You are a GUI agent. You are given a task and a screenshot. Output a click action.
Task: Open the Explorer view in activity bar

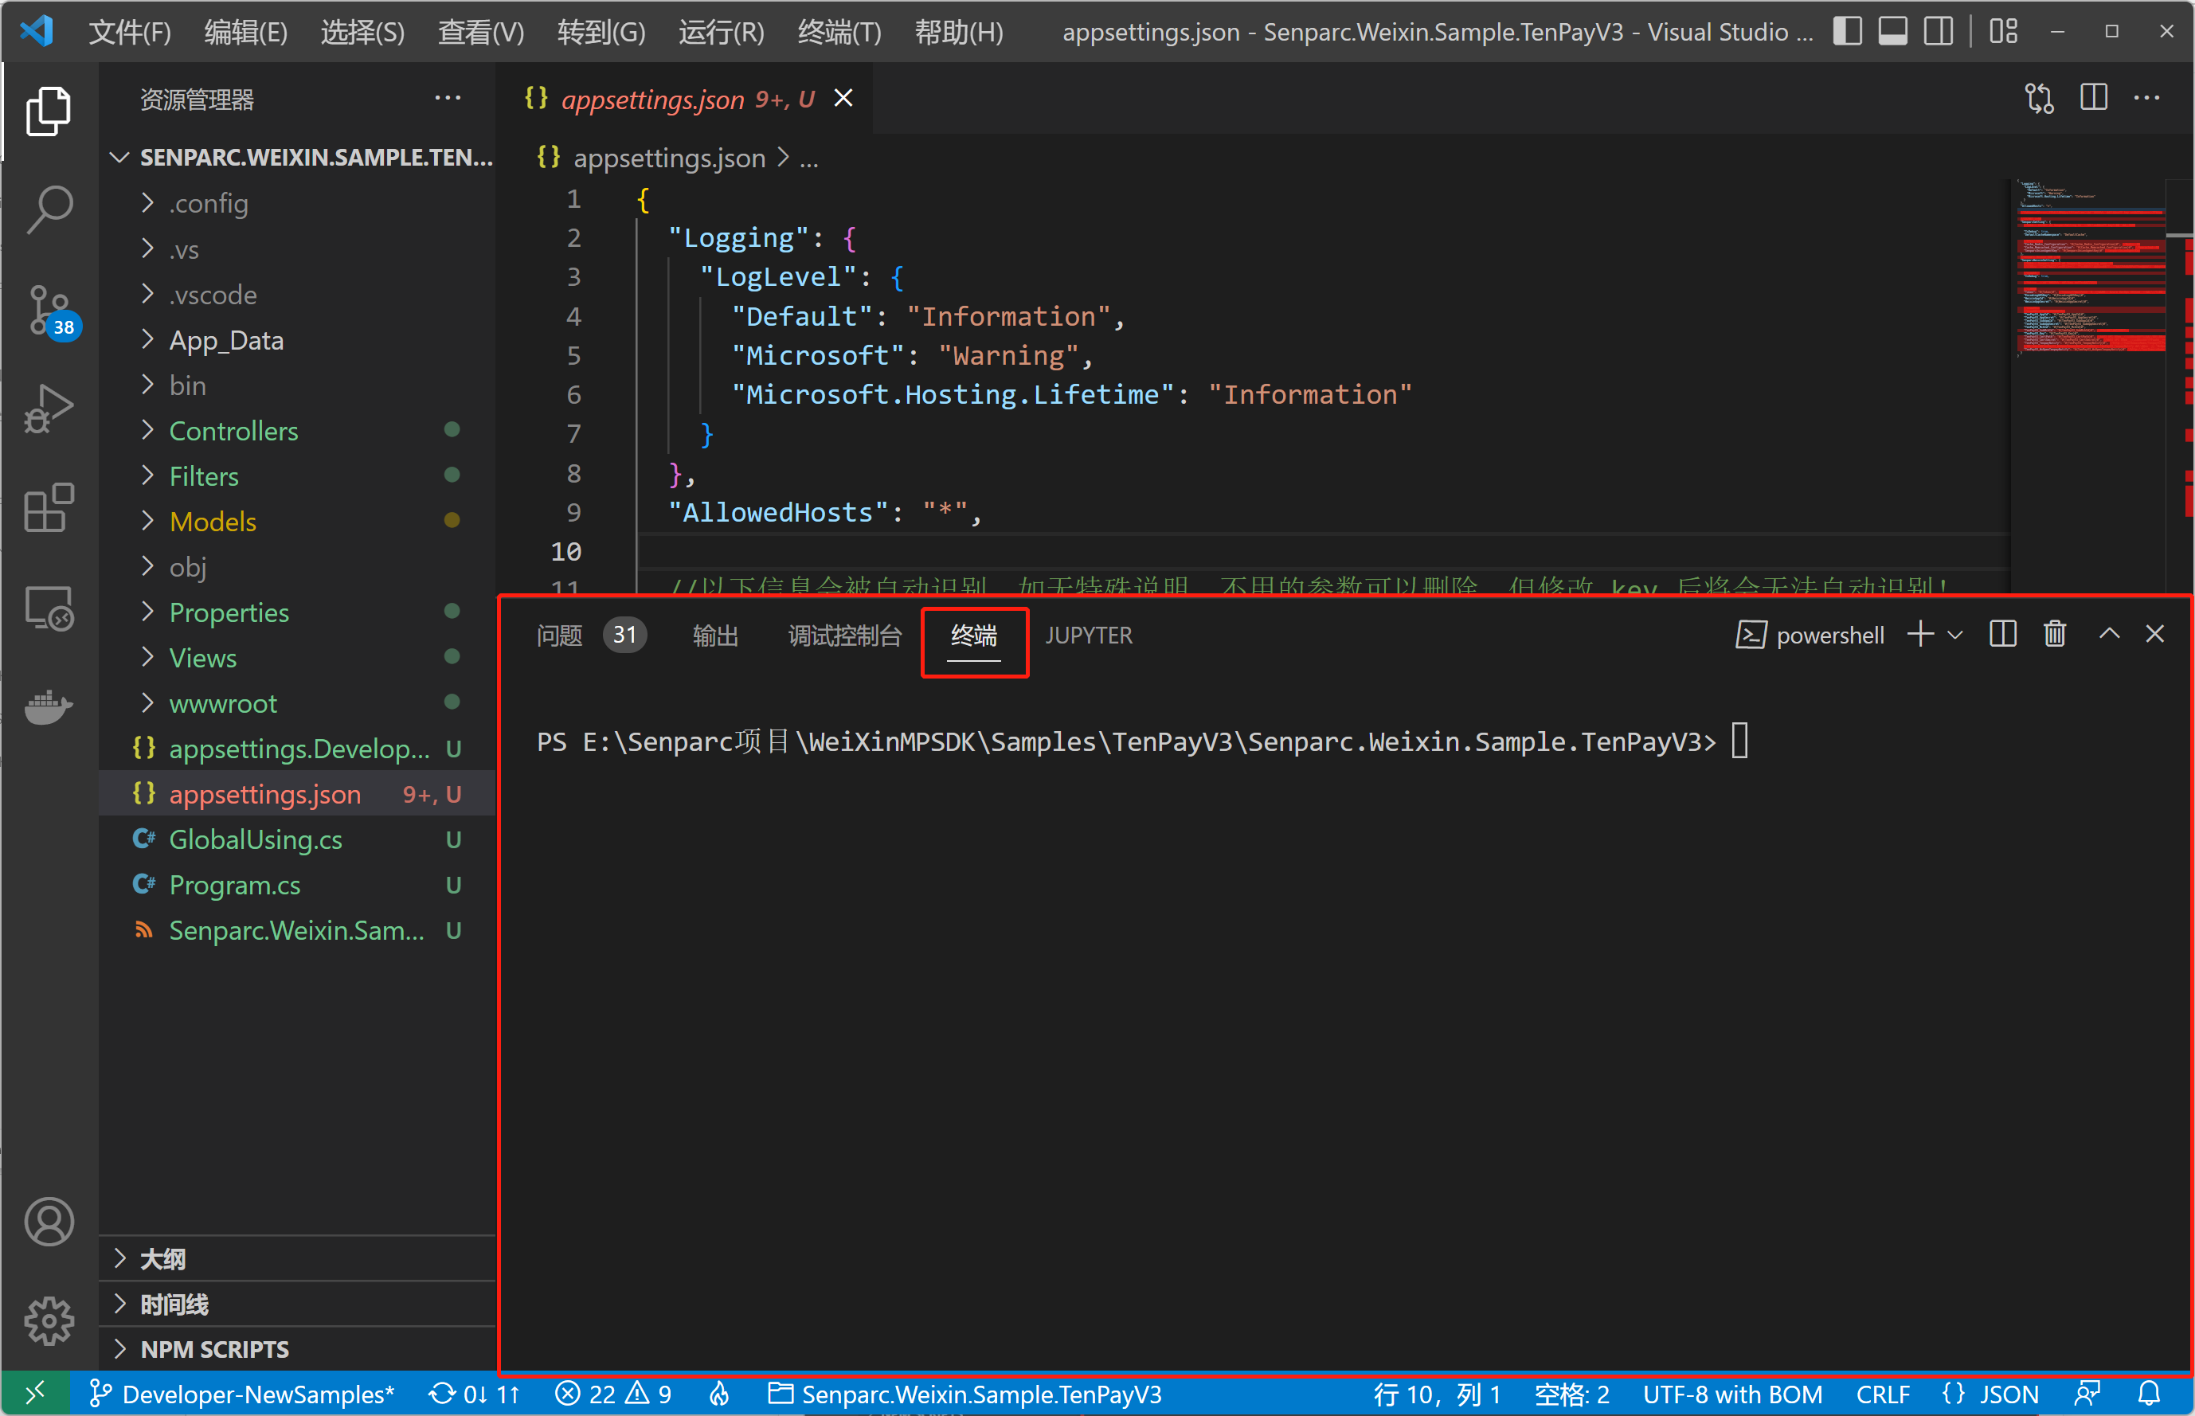49,111
